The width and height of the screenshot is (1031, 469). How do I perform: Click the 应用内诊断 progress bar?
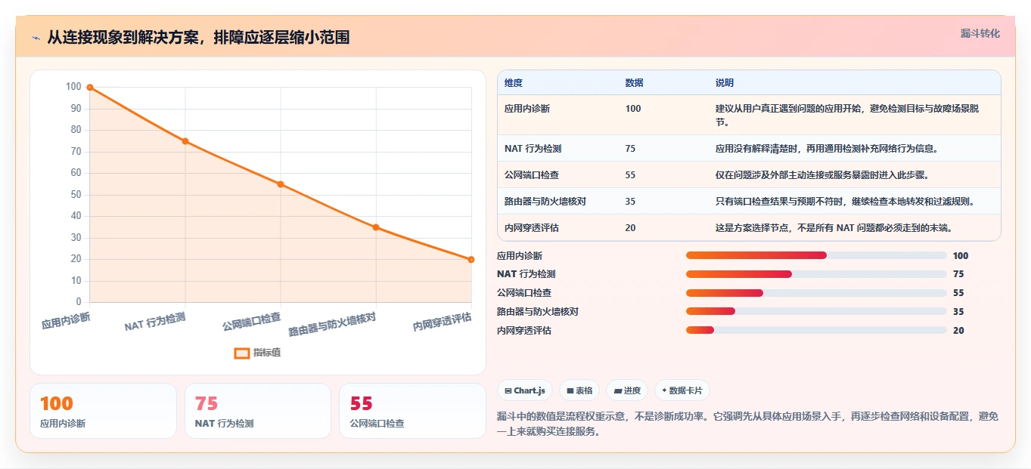(816, 255)
